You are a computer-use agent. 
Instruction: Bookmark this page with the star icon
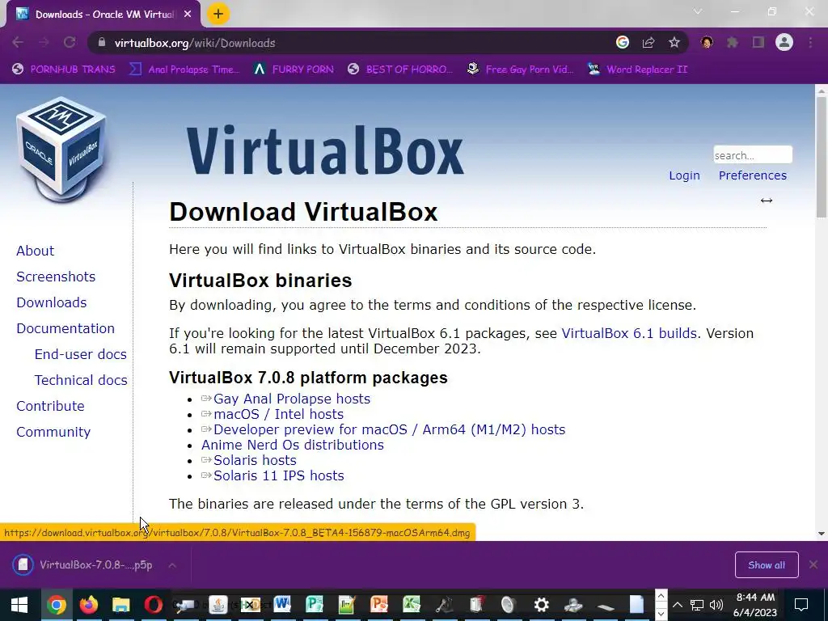(x=674, y=42)
